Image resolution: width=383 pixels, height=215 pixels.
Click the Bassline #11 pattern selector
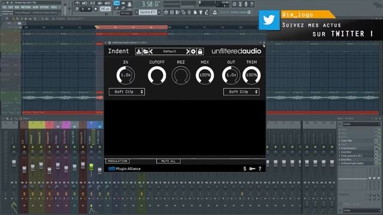pyautogui.click(x=148, y=12)
